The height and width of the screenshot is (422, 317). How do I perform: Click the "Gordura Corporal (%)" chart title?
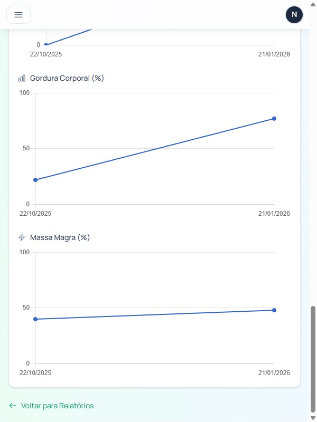click(67, 79)
